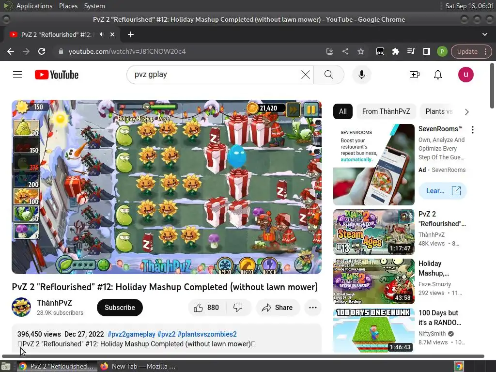This screenshot has height=372, width=496.
Task: Click the show desktop taskbar icon
Action: pos(6,366)
